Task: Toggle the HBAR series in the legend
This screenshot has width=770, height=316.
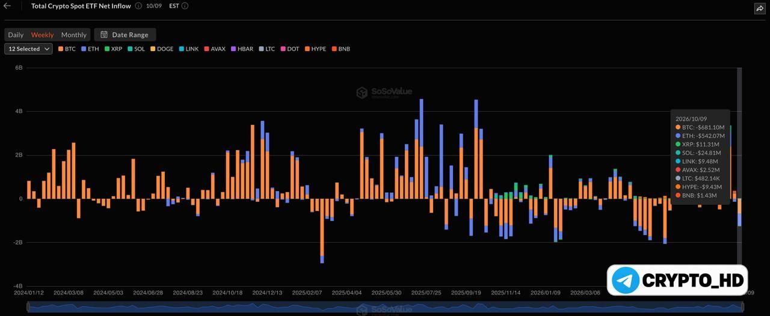Action: 242,49
